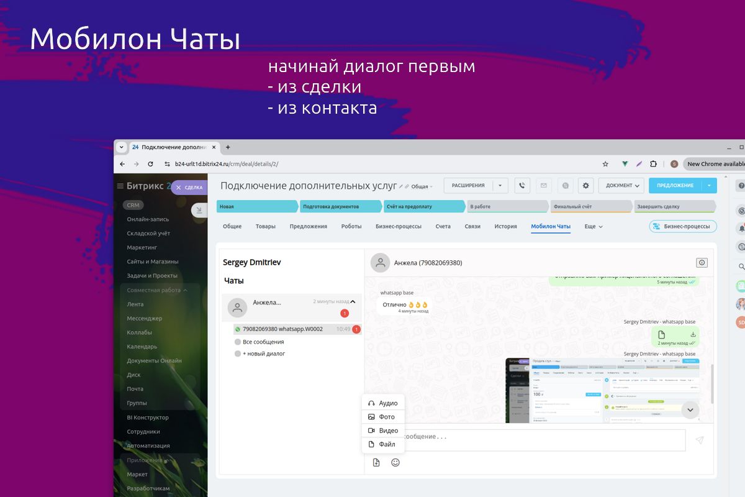This screenshot has width=745, height=497.
Task: Open the emoji picker smiley icon
Action: click(x=395, y=462)
